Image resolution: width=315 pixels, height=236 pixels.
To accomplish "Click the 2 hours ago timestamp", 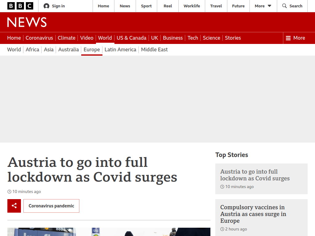I will [236, 229].
